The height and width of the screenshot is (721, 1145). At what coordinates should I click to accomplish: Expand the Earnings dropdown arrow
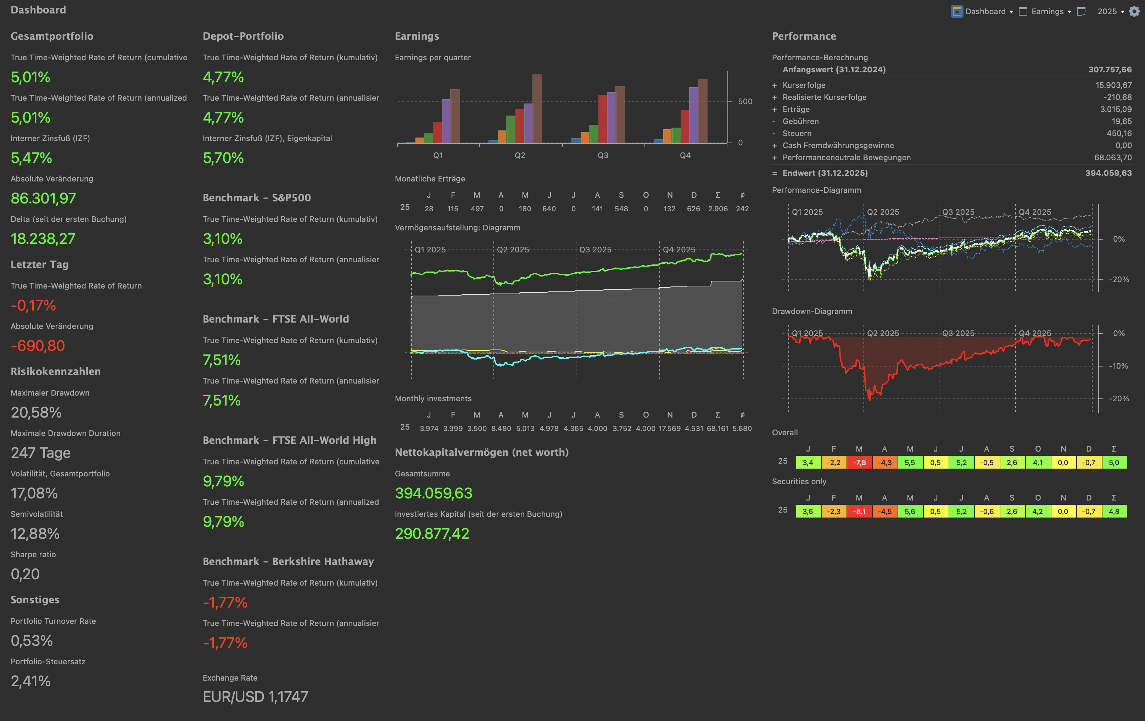tap(1069, 12)
